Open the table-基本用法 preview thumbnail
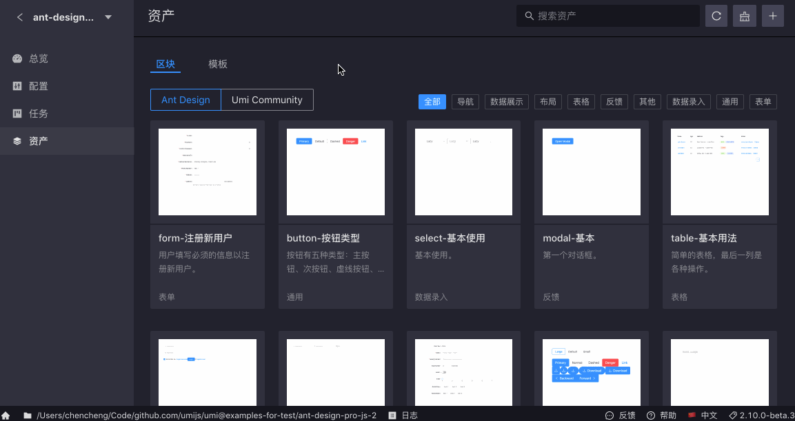 (x=720, y=172)
